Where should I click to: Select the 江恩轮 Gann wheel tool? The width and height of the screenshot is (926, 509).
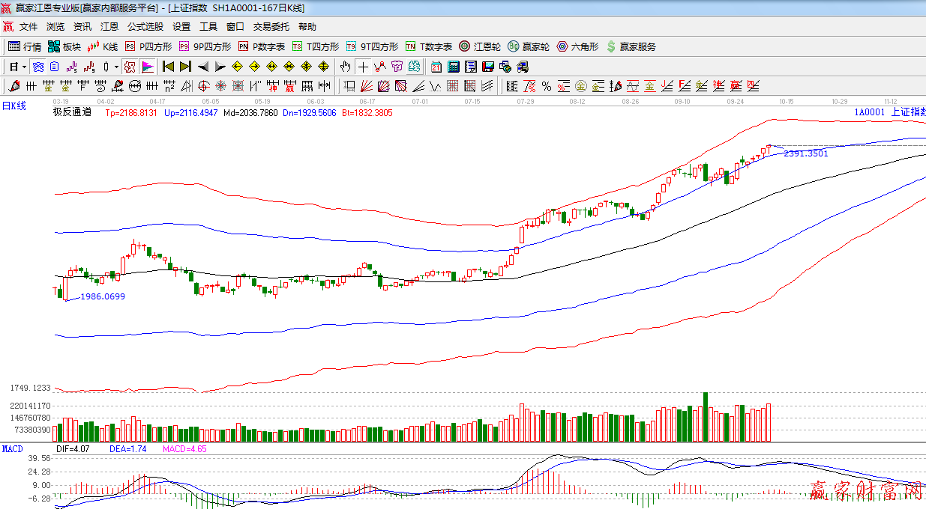coord(480,46)
